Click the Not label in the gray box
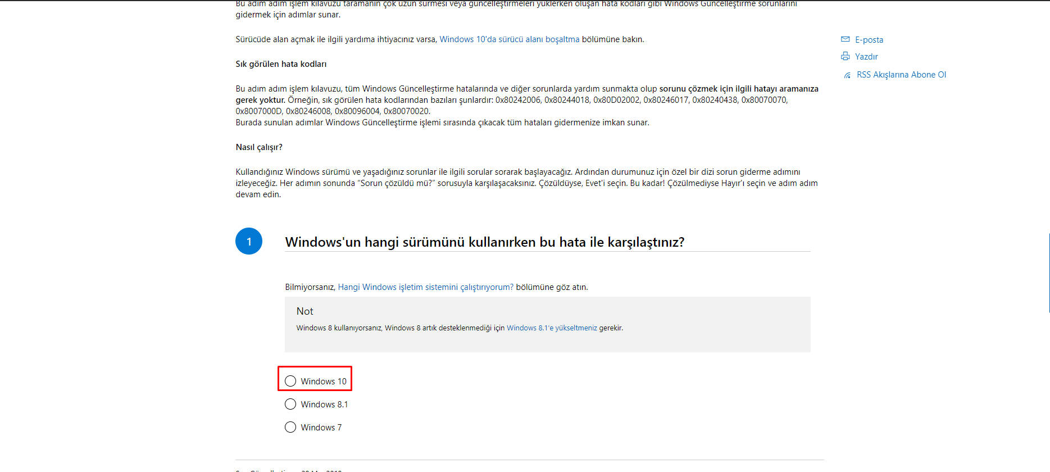The width and height of the screenshot is (1050, 472). click(x=305, y=311)
